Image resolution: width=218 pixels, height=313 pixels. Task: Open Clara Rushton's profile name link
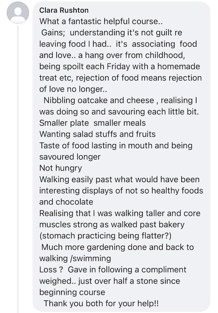(64, 10)
